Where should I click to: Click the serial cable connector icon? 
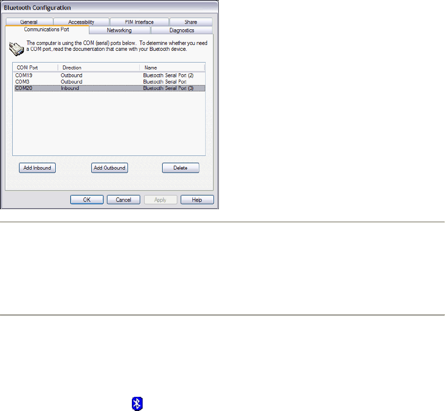click(x=16, y=48)
